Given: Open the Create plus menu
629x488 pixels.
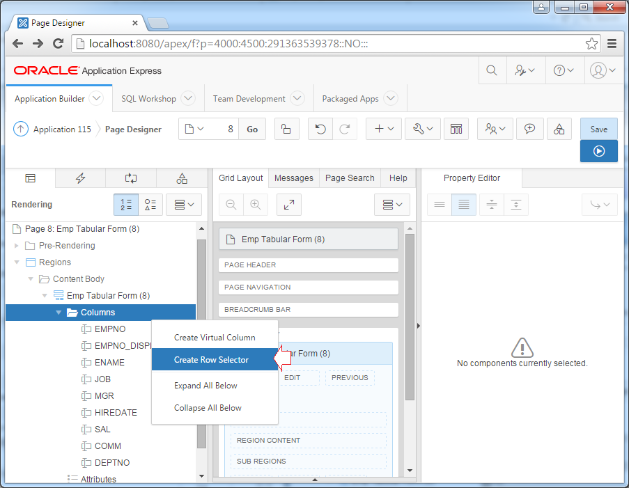Looking at the screenshot, I should pyautogui.click(x=384, y=129).
